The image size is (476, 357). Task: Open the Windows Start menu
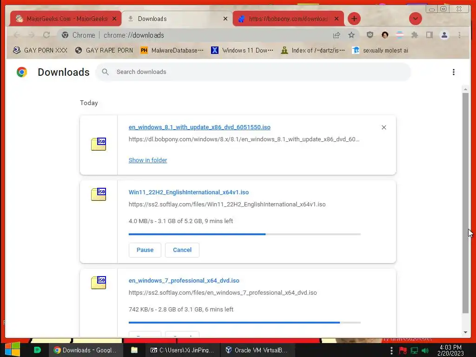(13, 350)
